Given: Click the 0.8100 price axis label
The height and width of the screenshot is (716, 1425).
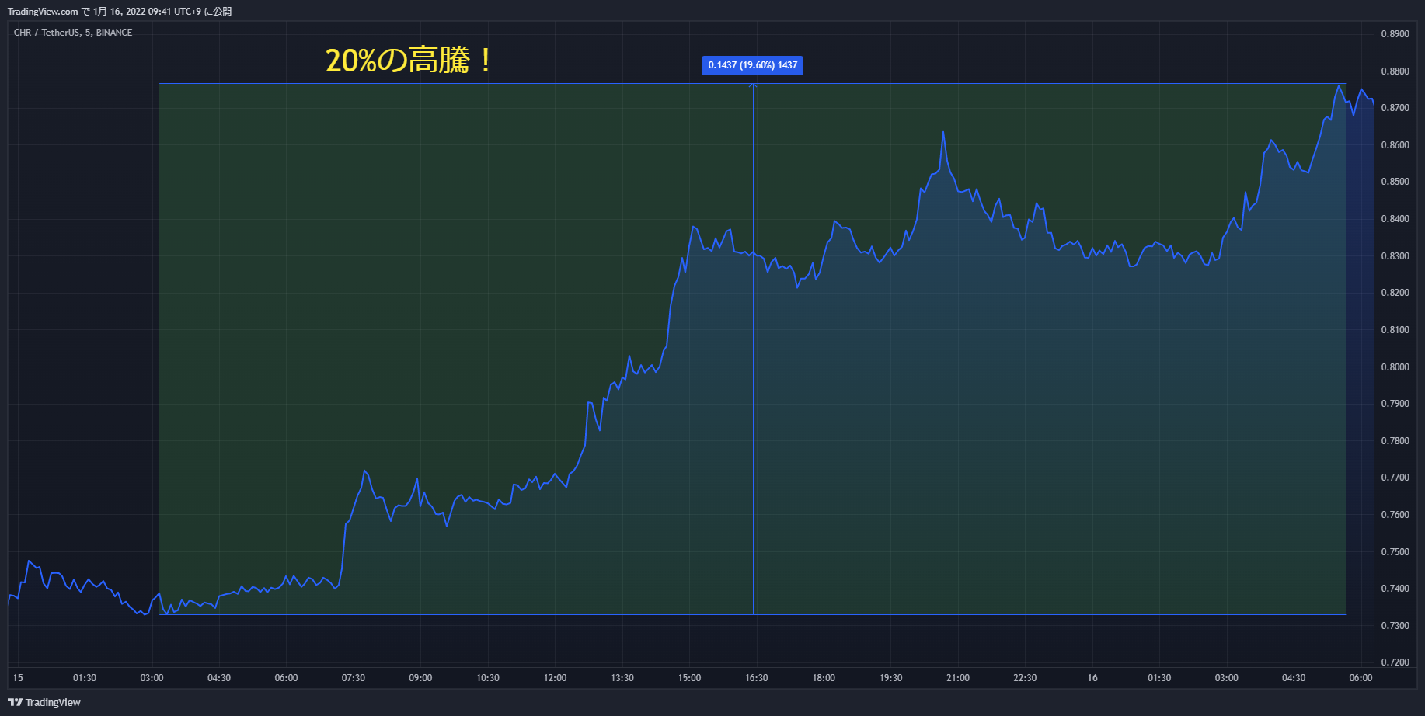Looking at the screenshot, I should [x=1395, y=330].
